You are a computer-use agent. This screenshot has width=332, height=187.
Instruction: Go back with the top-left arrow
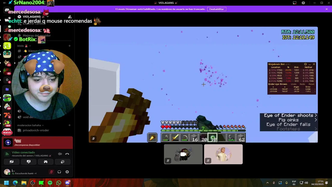[5, 3]
